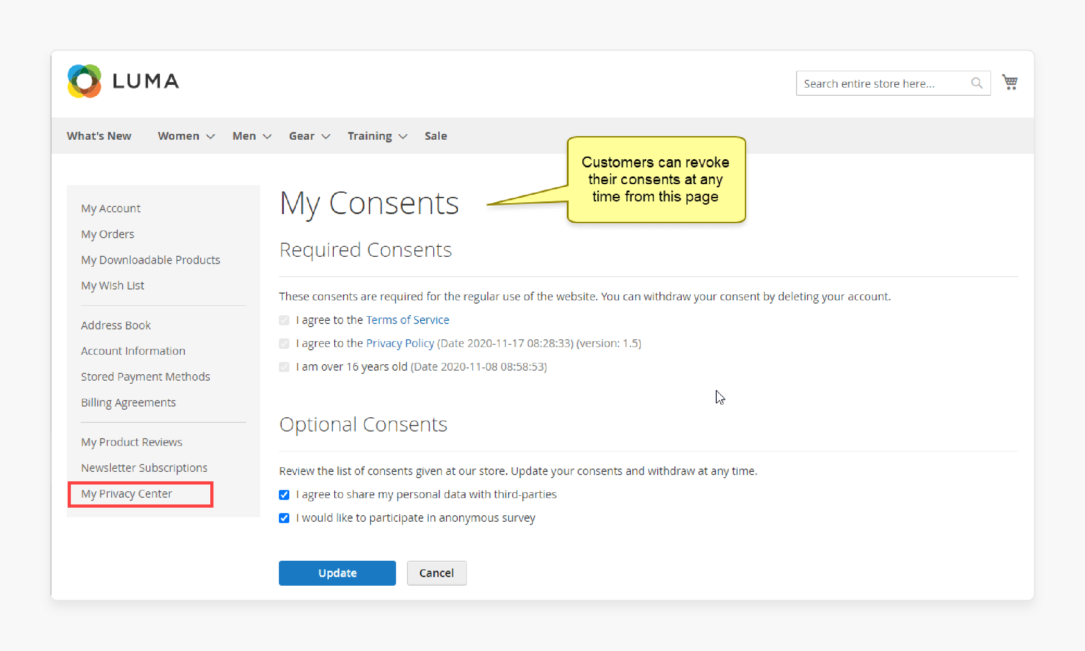
Task: Click the Required Consents heading
Action: point(366,250)
